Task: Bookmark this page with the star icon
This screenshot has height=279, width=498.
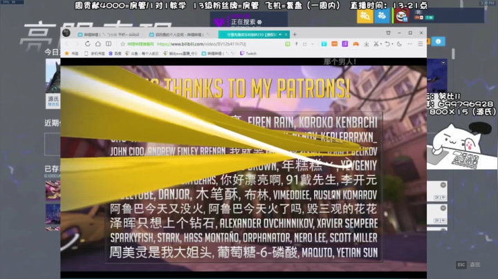Action: 122,44
